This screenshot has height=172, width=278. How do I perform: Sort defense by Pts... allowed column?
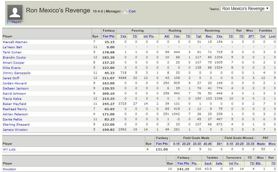coord(196,164)
